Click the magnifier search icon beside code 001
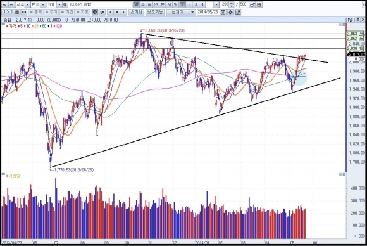This screenshot has height=246, width=367. (65, 4)
